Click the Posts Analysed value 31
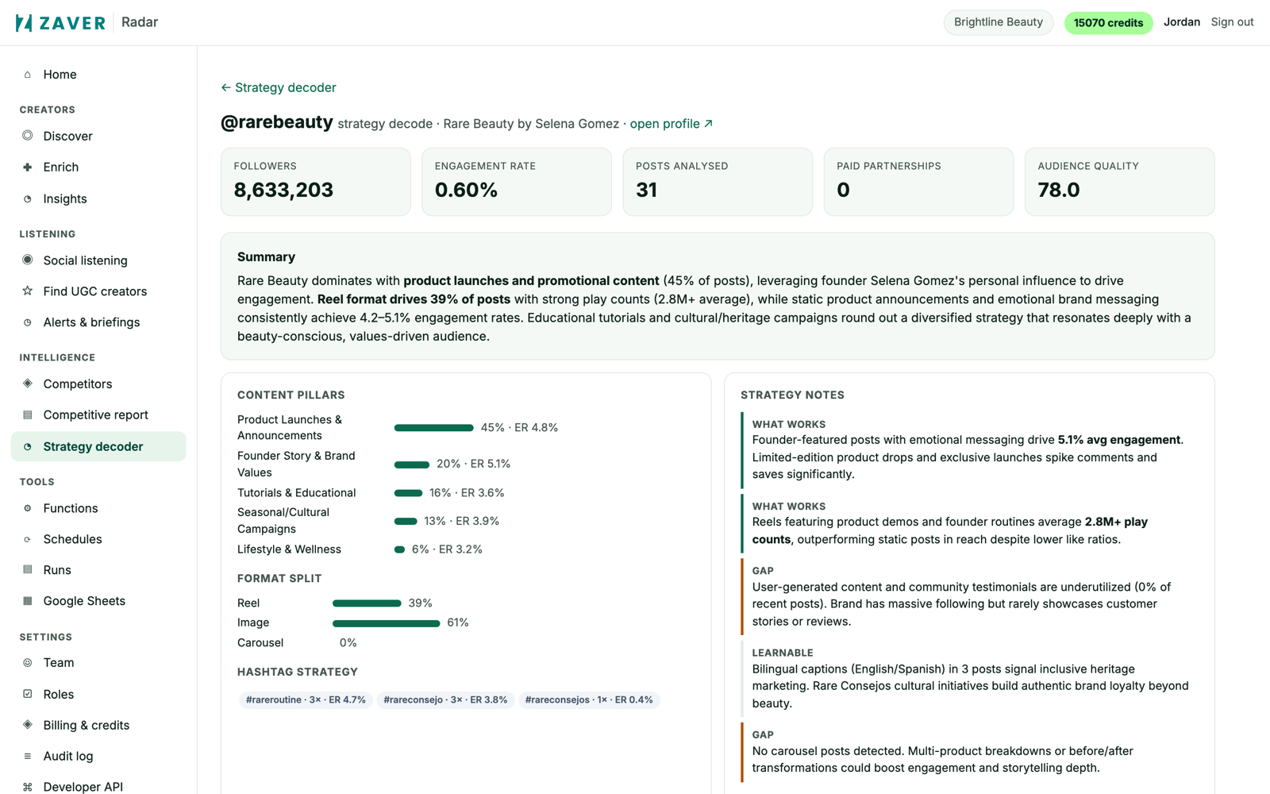This screenshot has width=1270, height=794. click(646, 191)
